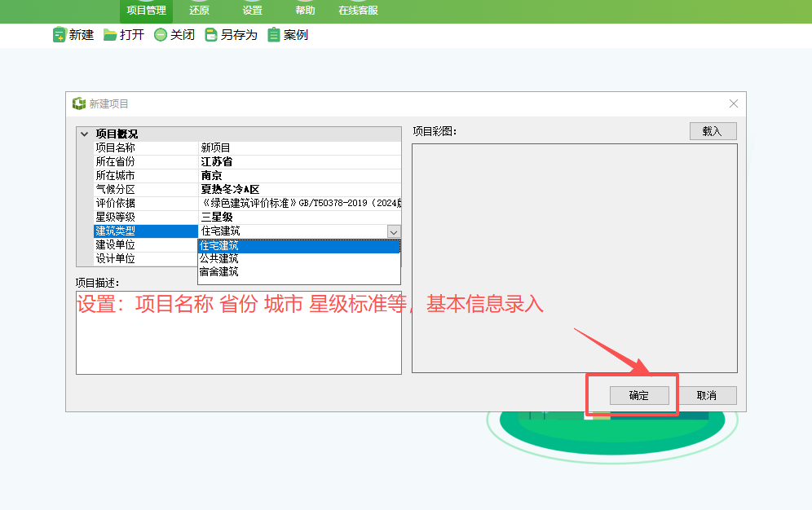Switch to the 项目管理 tab
The image size is (812, 510).
click(x=146, y=11)
